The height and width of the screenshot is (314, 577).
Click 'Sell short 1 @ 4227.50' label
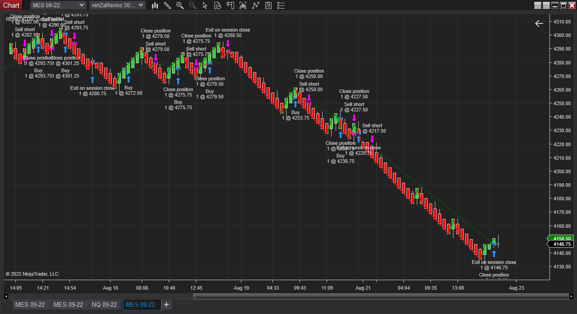pos(354,107)
